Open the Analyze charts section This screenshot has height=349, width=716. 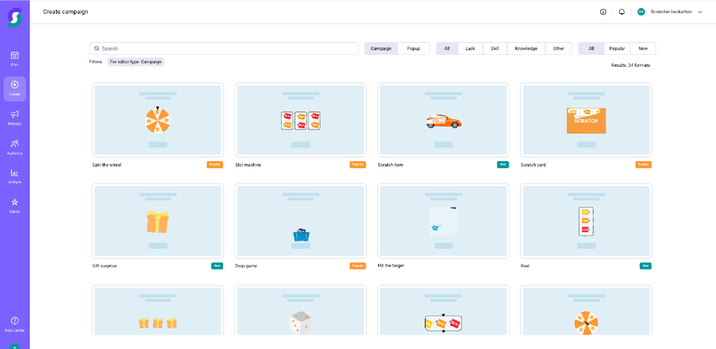tap(14, 176)
